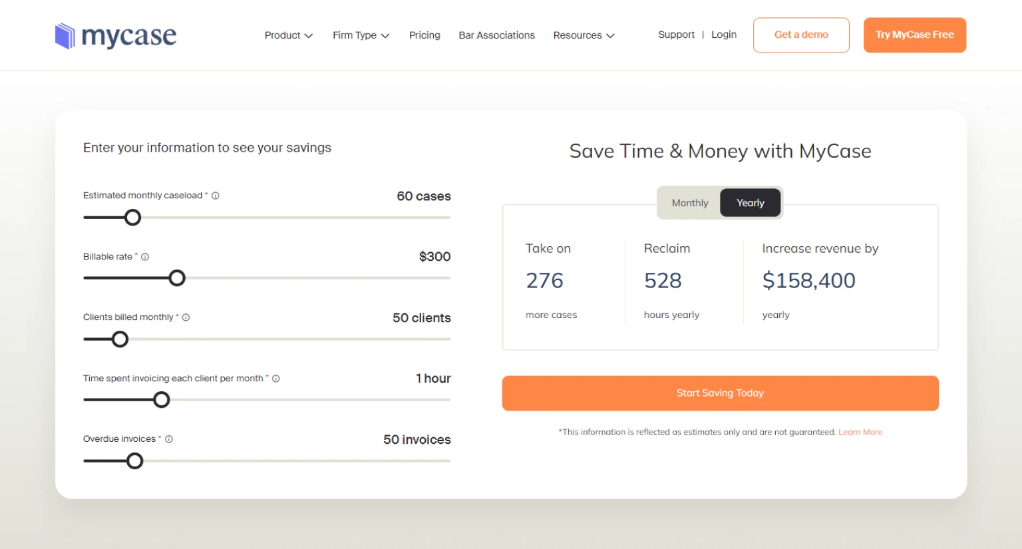Select the Yearly savings toggle
This screenshot has height=549, width=1022.
tap(750, 202)
